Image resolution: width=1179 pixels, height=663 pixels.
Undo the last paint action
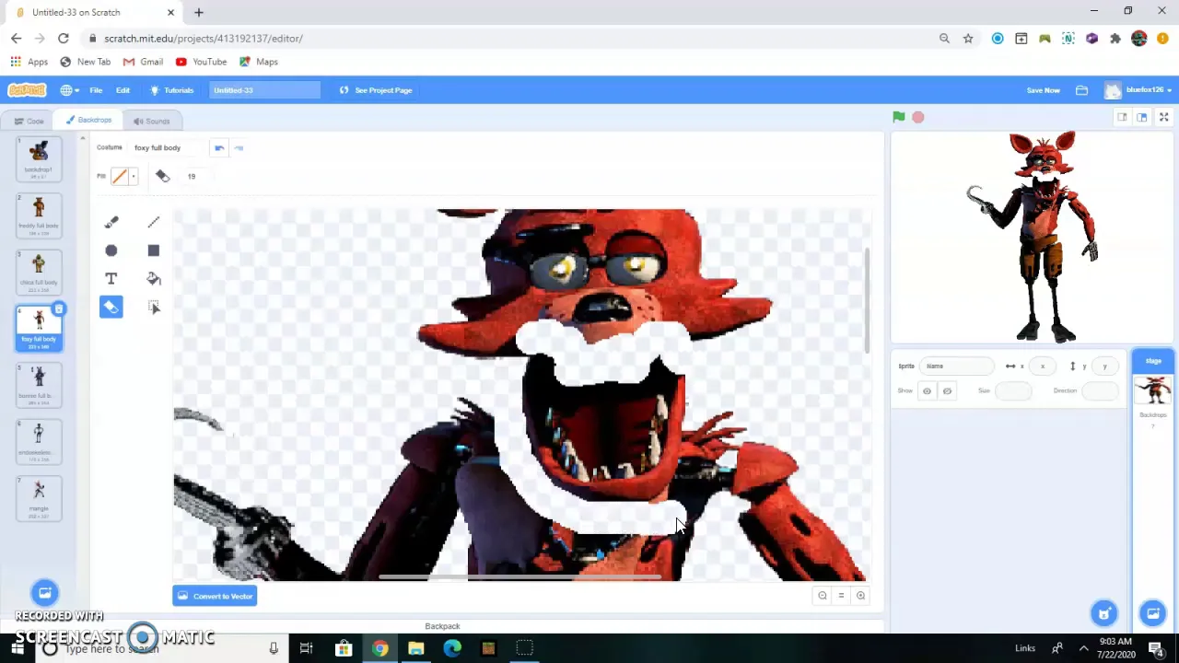219,147
